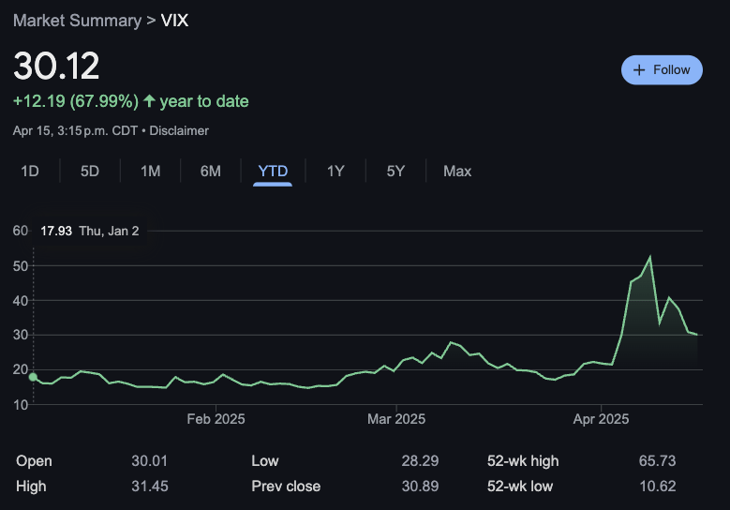Show the 1Y chart range
The height and width of the screenshot is (510, 730).
click(335, 171)
